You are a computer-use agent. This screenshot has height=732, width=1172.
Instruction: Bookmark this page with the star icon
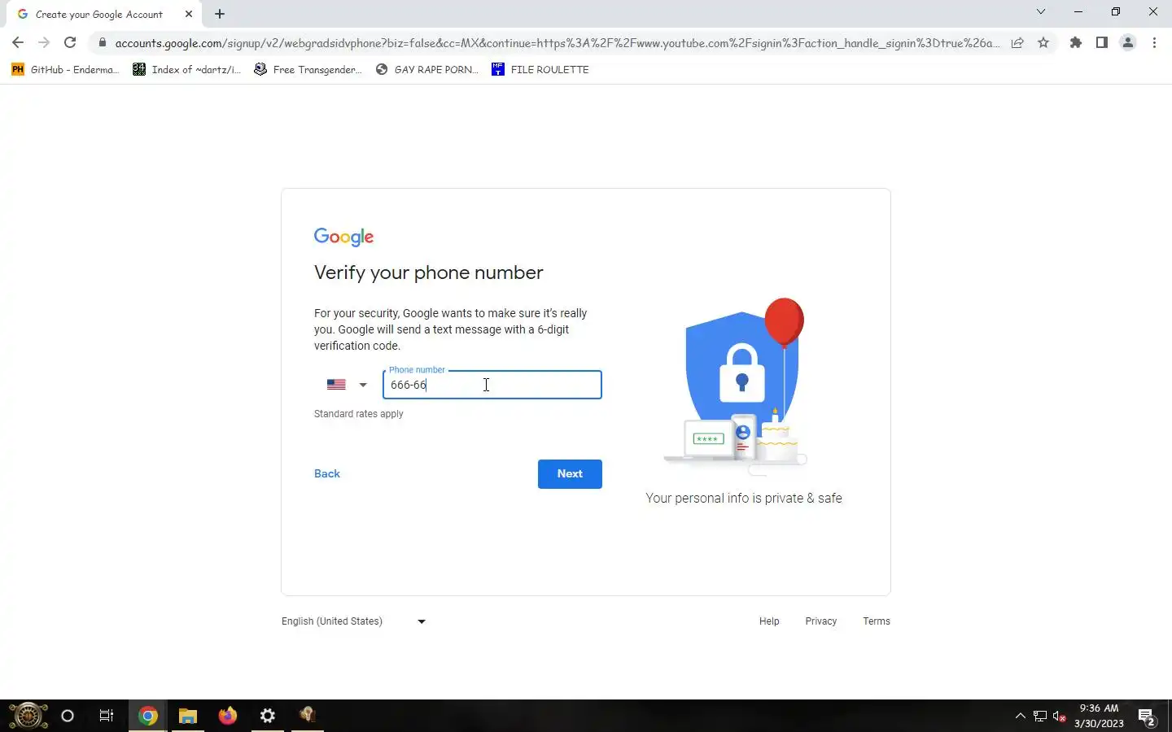click(1043, 43)
